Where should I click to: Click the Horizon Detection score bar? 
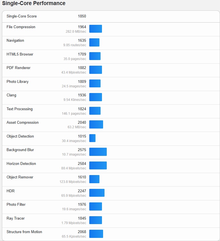(98, 165)
